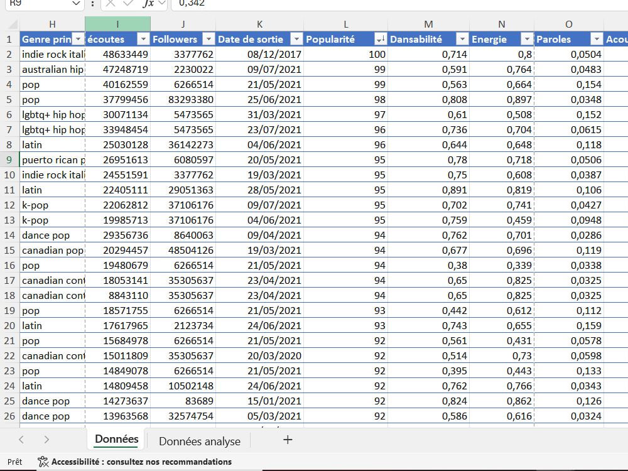
Task: Click the Popularité header cell text
Action: pyautogui.click(x=330, y=39)
